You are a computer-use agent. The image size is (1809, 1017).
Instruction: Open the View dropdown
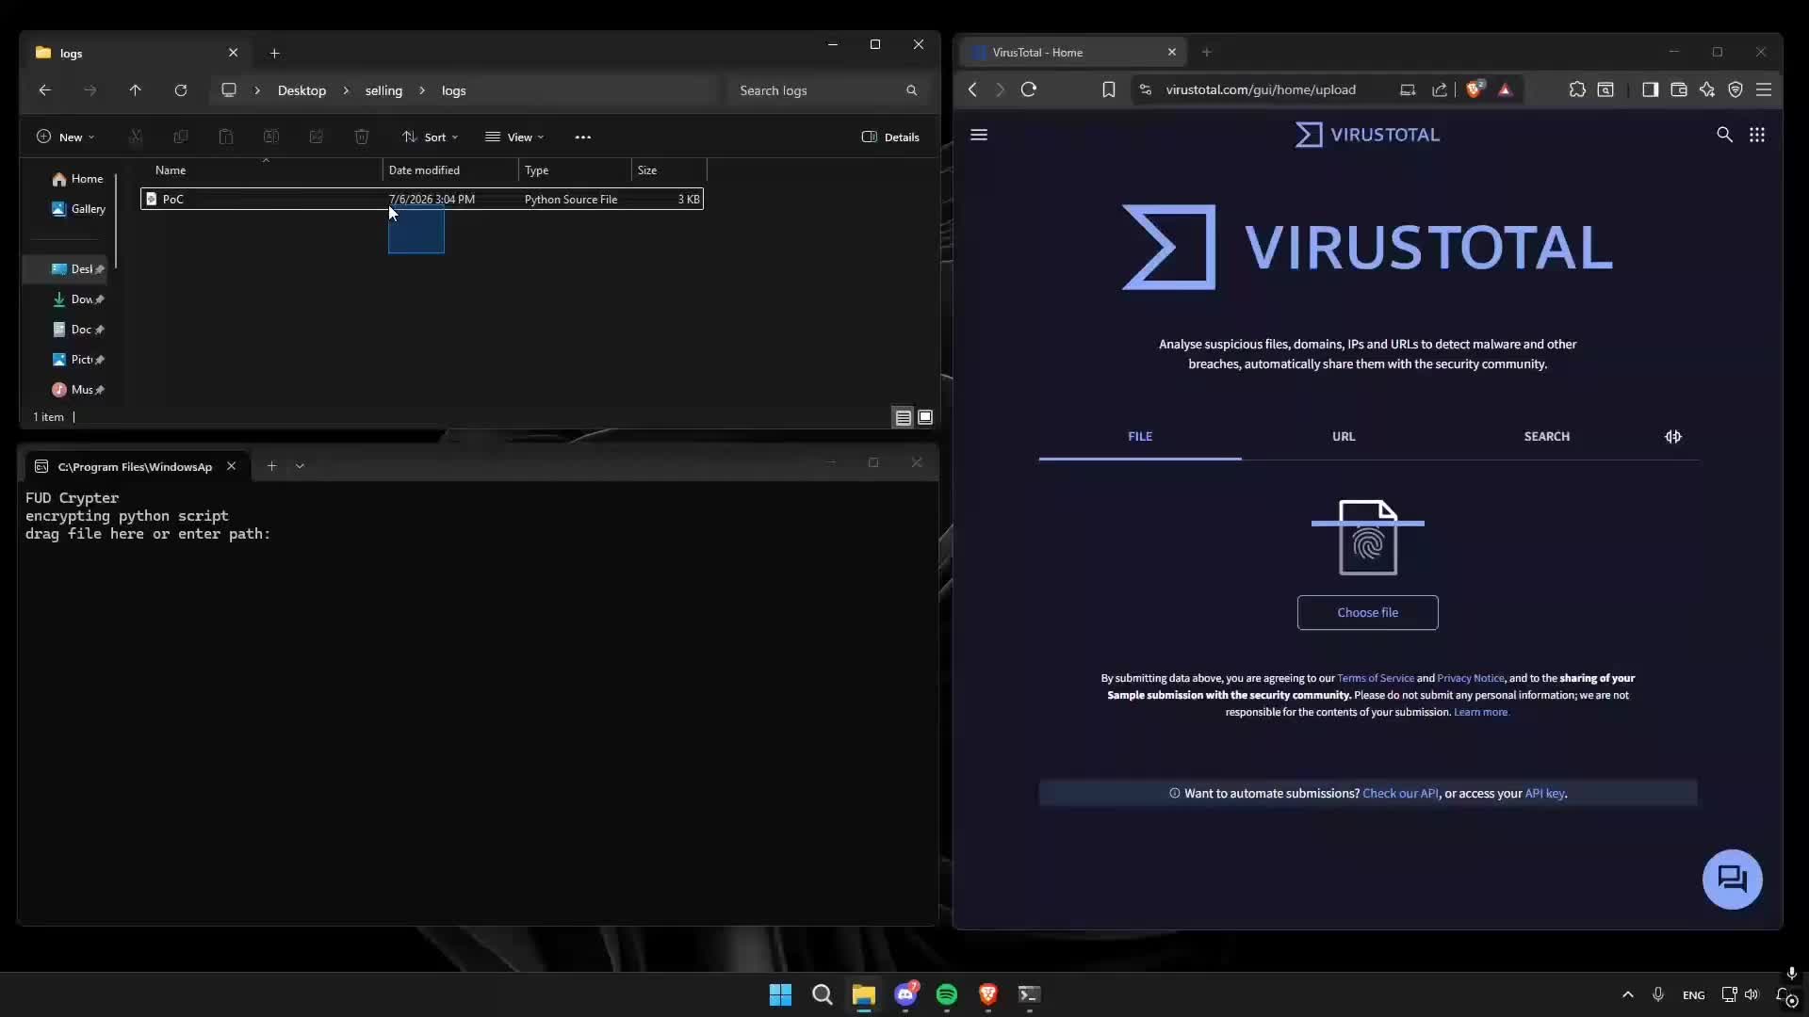pyautogui.click(x=514, y=137)
